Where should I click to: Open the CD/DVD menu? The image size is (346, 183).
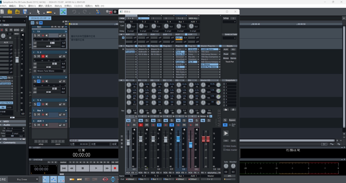[x=78, y=6]
